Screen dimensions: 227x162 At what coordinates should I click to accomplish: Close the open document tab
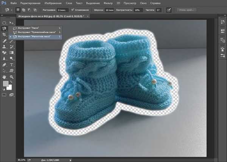(88, 16)
